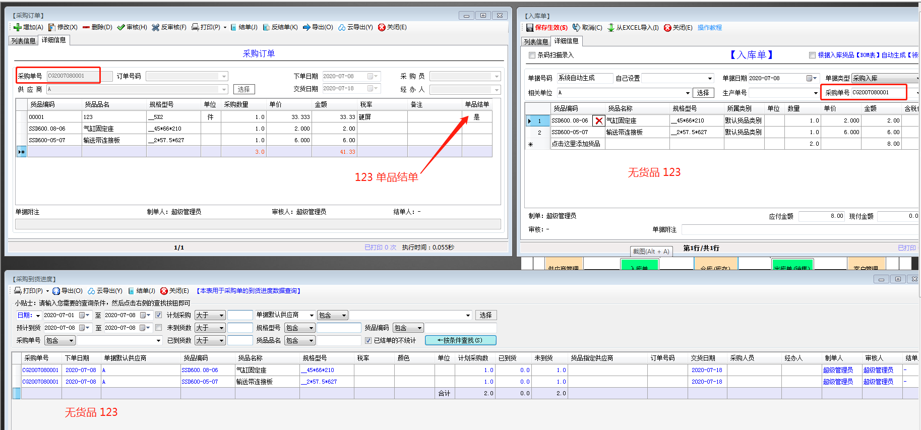Click the 货品品名 filter input field

pos(339,340)
